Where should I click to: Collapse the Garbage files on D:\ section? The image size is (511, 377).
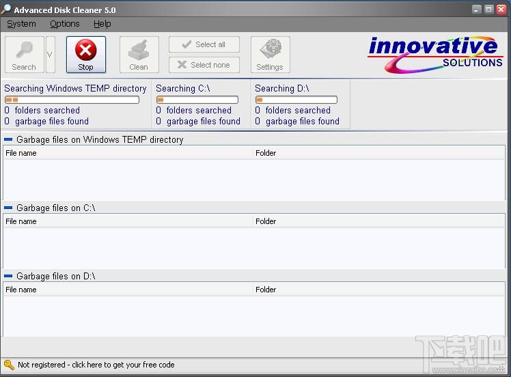pyautogui.click(x=8, y=277)
